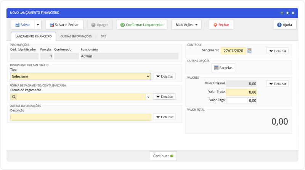Screen dimensions: 305x170
Task: Click the Parcelas button with table icon
Action: pyautogui.click(x=223, y=68)
